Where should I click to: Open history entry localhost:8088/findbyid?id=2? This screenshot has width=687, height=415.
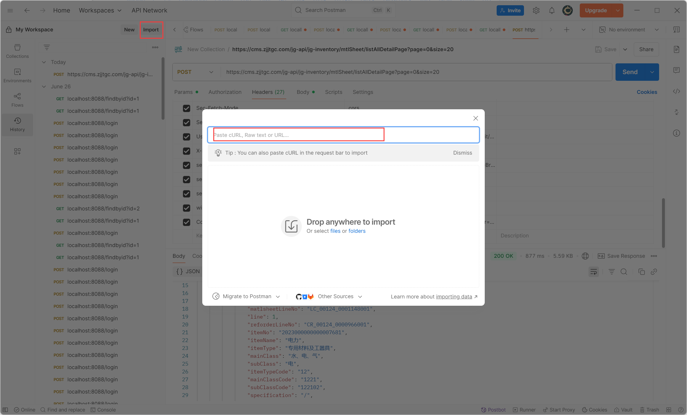click(103, 209)
